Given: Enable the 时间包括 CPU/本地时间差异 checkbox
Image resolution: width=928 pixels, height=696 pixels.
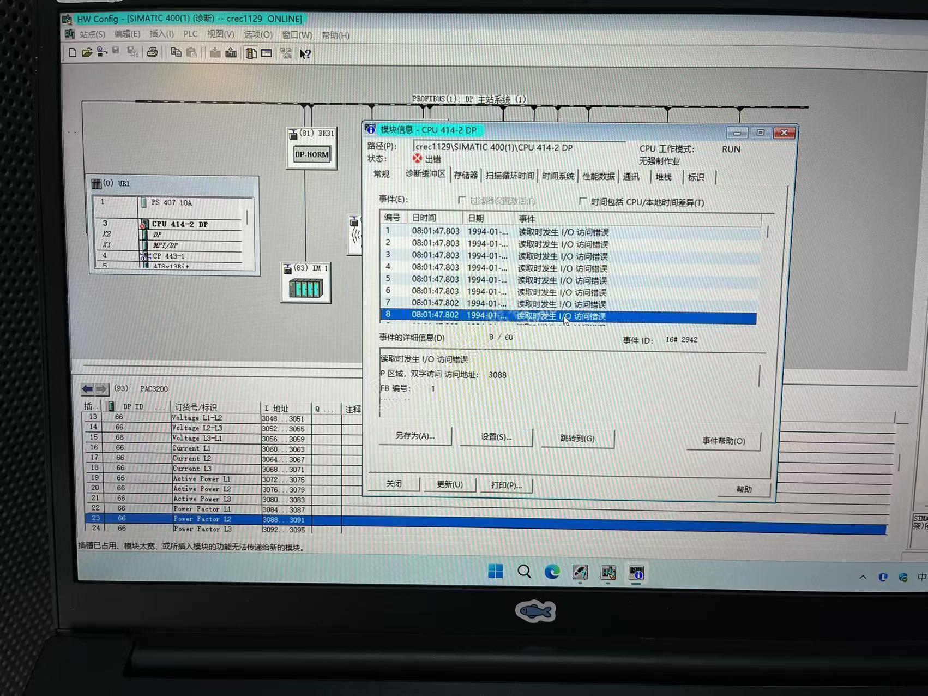Looking at the screenshot, I should pos(582,201).
